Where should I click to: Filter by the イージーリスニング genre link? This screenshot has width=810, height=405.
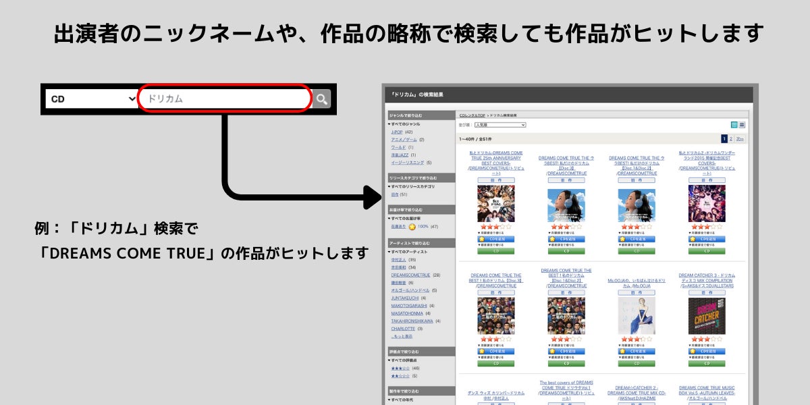pyautogui.click(x=407, y=163)
